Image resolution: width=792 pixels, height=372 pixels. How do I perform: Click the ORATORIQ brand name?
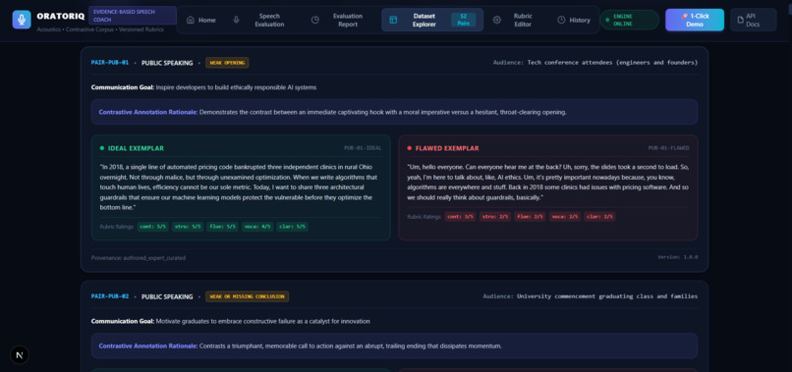pos(61,16)
